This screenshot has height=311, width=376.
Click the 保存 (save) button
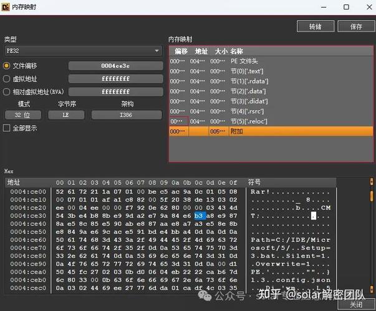[356, 27]
